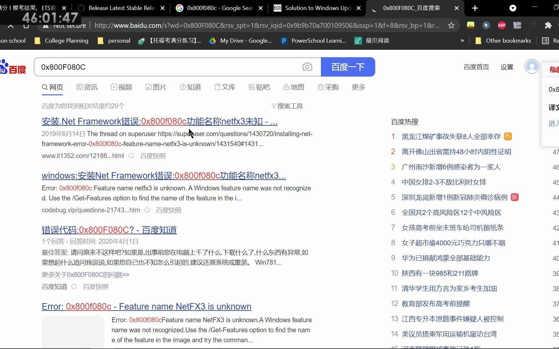This screenshot has height=349, width=559.
Task: Click the camera image search icon
Action: click(307, 67)
